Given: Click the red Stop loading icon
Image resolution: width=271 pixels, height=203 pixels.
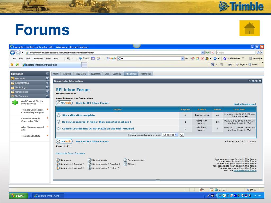Looking at the screenshot, I should (x=213, y=53).
